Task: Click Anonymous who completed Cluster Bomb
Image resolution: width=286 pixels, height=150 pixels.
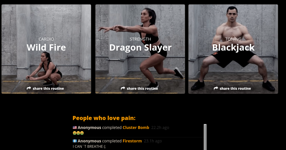Action: (x=89, y=128)
